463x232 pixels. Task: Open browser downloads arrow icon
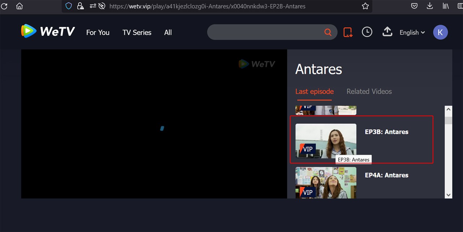(x=430, y=6)
